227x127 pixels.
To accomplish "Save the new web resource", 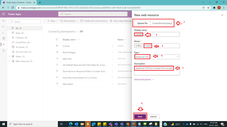I will pos(140,117).
